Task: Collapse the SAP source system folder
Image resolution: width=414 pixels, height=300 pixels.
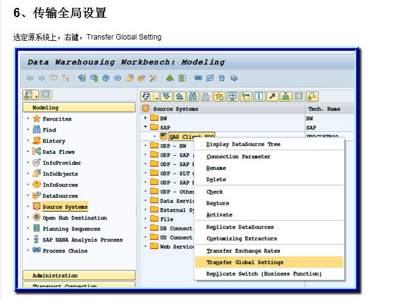Action: tap(146, 127)
